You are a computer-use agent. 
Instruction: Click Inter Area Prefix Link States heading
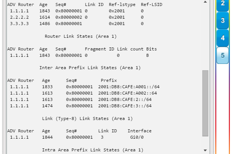[90, 68]
